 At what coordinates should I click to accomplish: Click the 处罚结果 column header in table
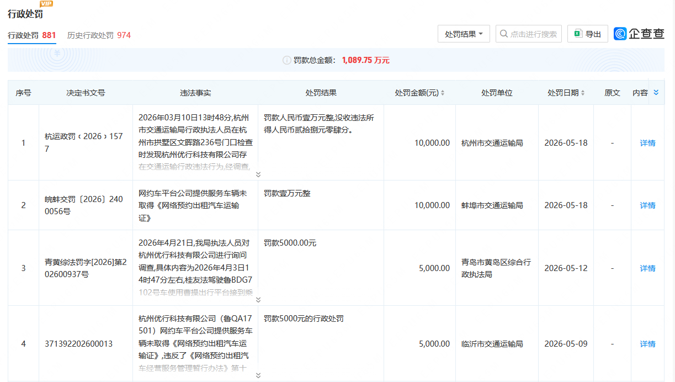(321, 93)
